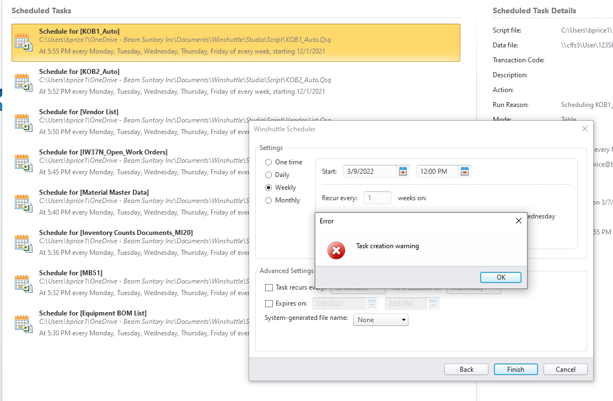This screenshot has height=401, width=613.
Task: Select the One time radio button
Action: coord(269,162)
